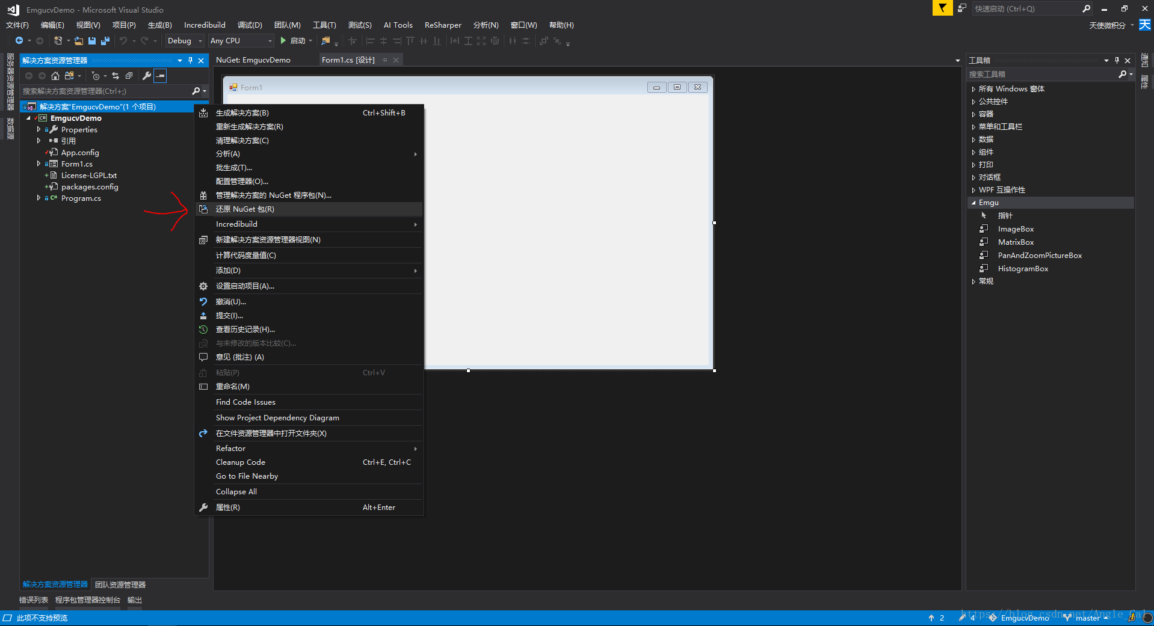Viewport: 1154px width, 626px height.
Task: Select the App.config file
Action: [x=80, y=152]
